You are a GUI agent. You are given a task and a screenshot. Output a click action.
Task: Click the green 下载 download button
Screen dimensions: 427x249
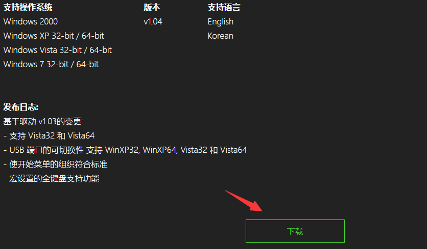tap(295, 231)
